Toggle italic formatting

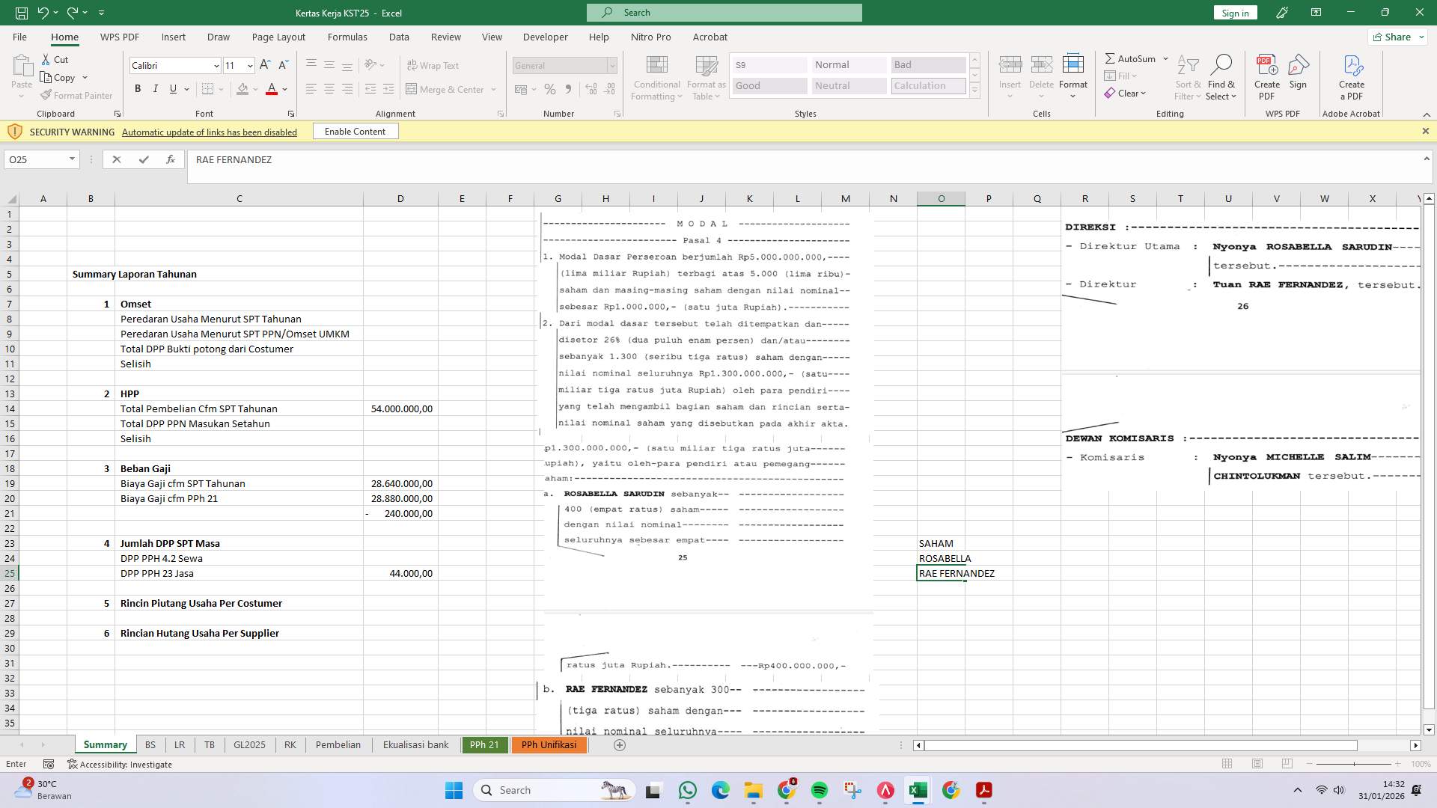[156, 88]
